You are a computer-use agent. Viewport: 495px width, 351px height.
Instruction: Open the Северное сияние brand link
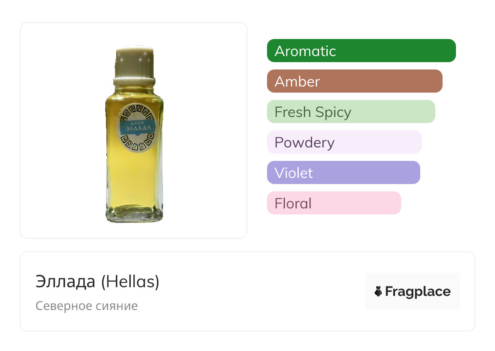(87, 305)
